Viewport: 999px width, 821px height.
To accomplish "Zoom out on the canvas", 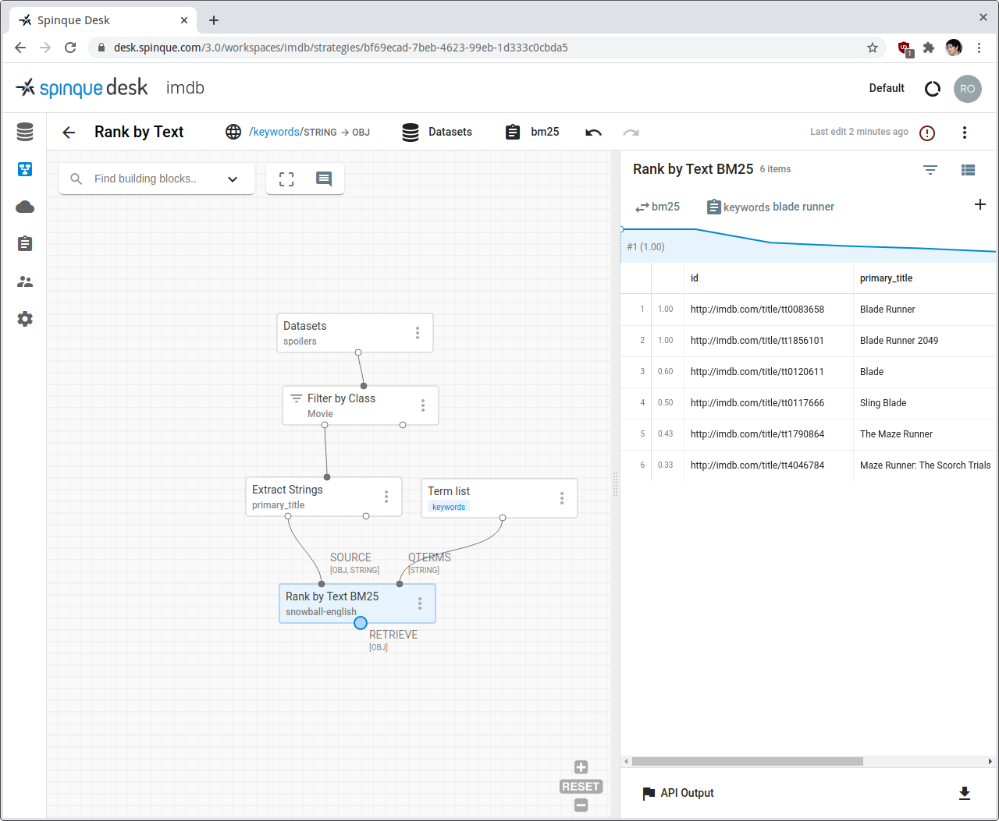I will click(x=581, y=805).
